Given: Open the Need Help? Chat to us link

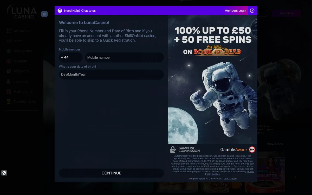Looking at the screenshot, I should 80,11.
